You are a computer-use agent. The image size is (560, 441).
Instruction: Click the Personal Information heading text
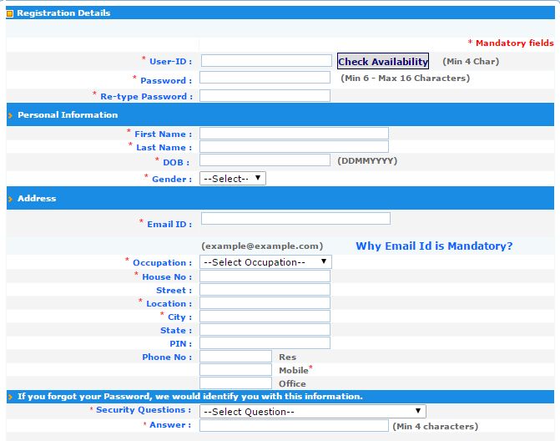(68, 114)
